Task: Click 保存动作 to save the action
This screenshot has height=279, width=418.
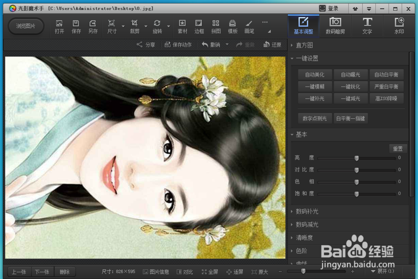Action: (178, 44)
